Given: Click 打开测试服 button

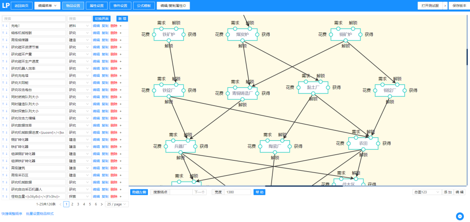Looking at the screenshot, I should [430, 6].
